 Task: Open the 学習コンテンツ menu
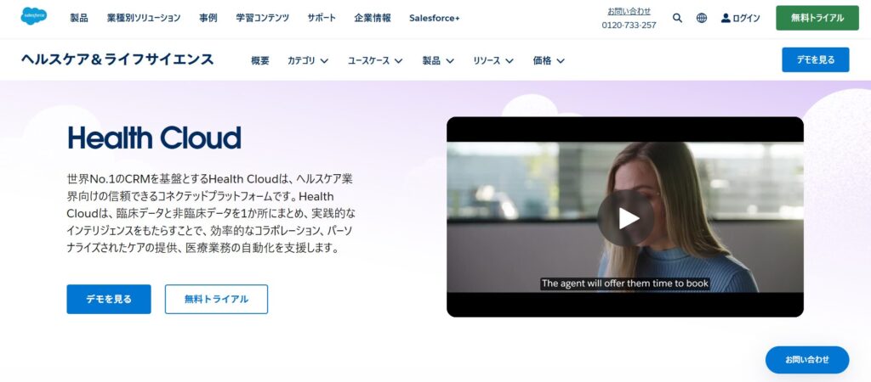click(262, 18)
